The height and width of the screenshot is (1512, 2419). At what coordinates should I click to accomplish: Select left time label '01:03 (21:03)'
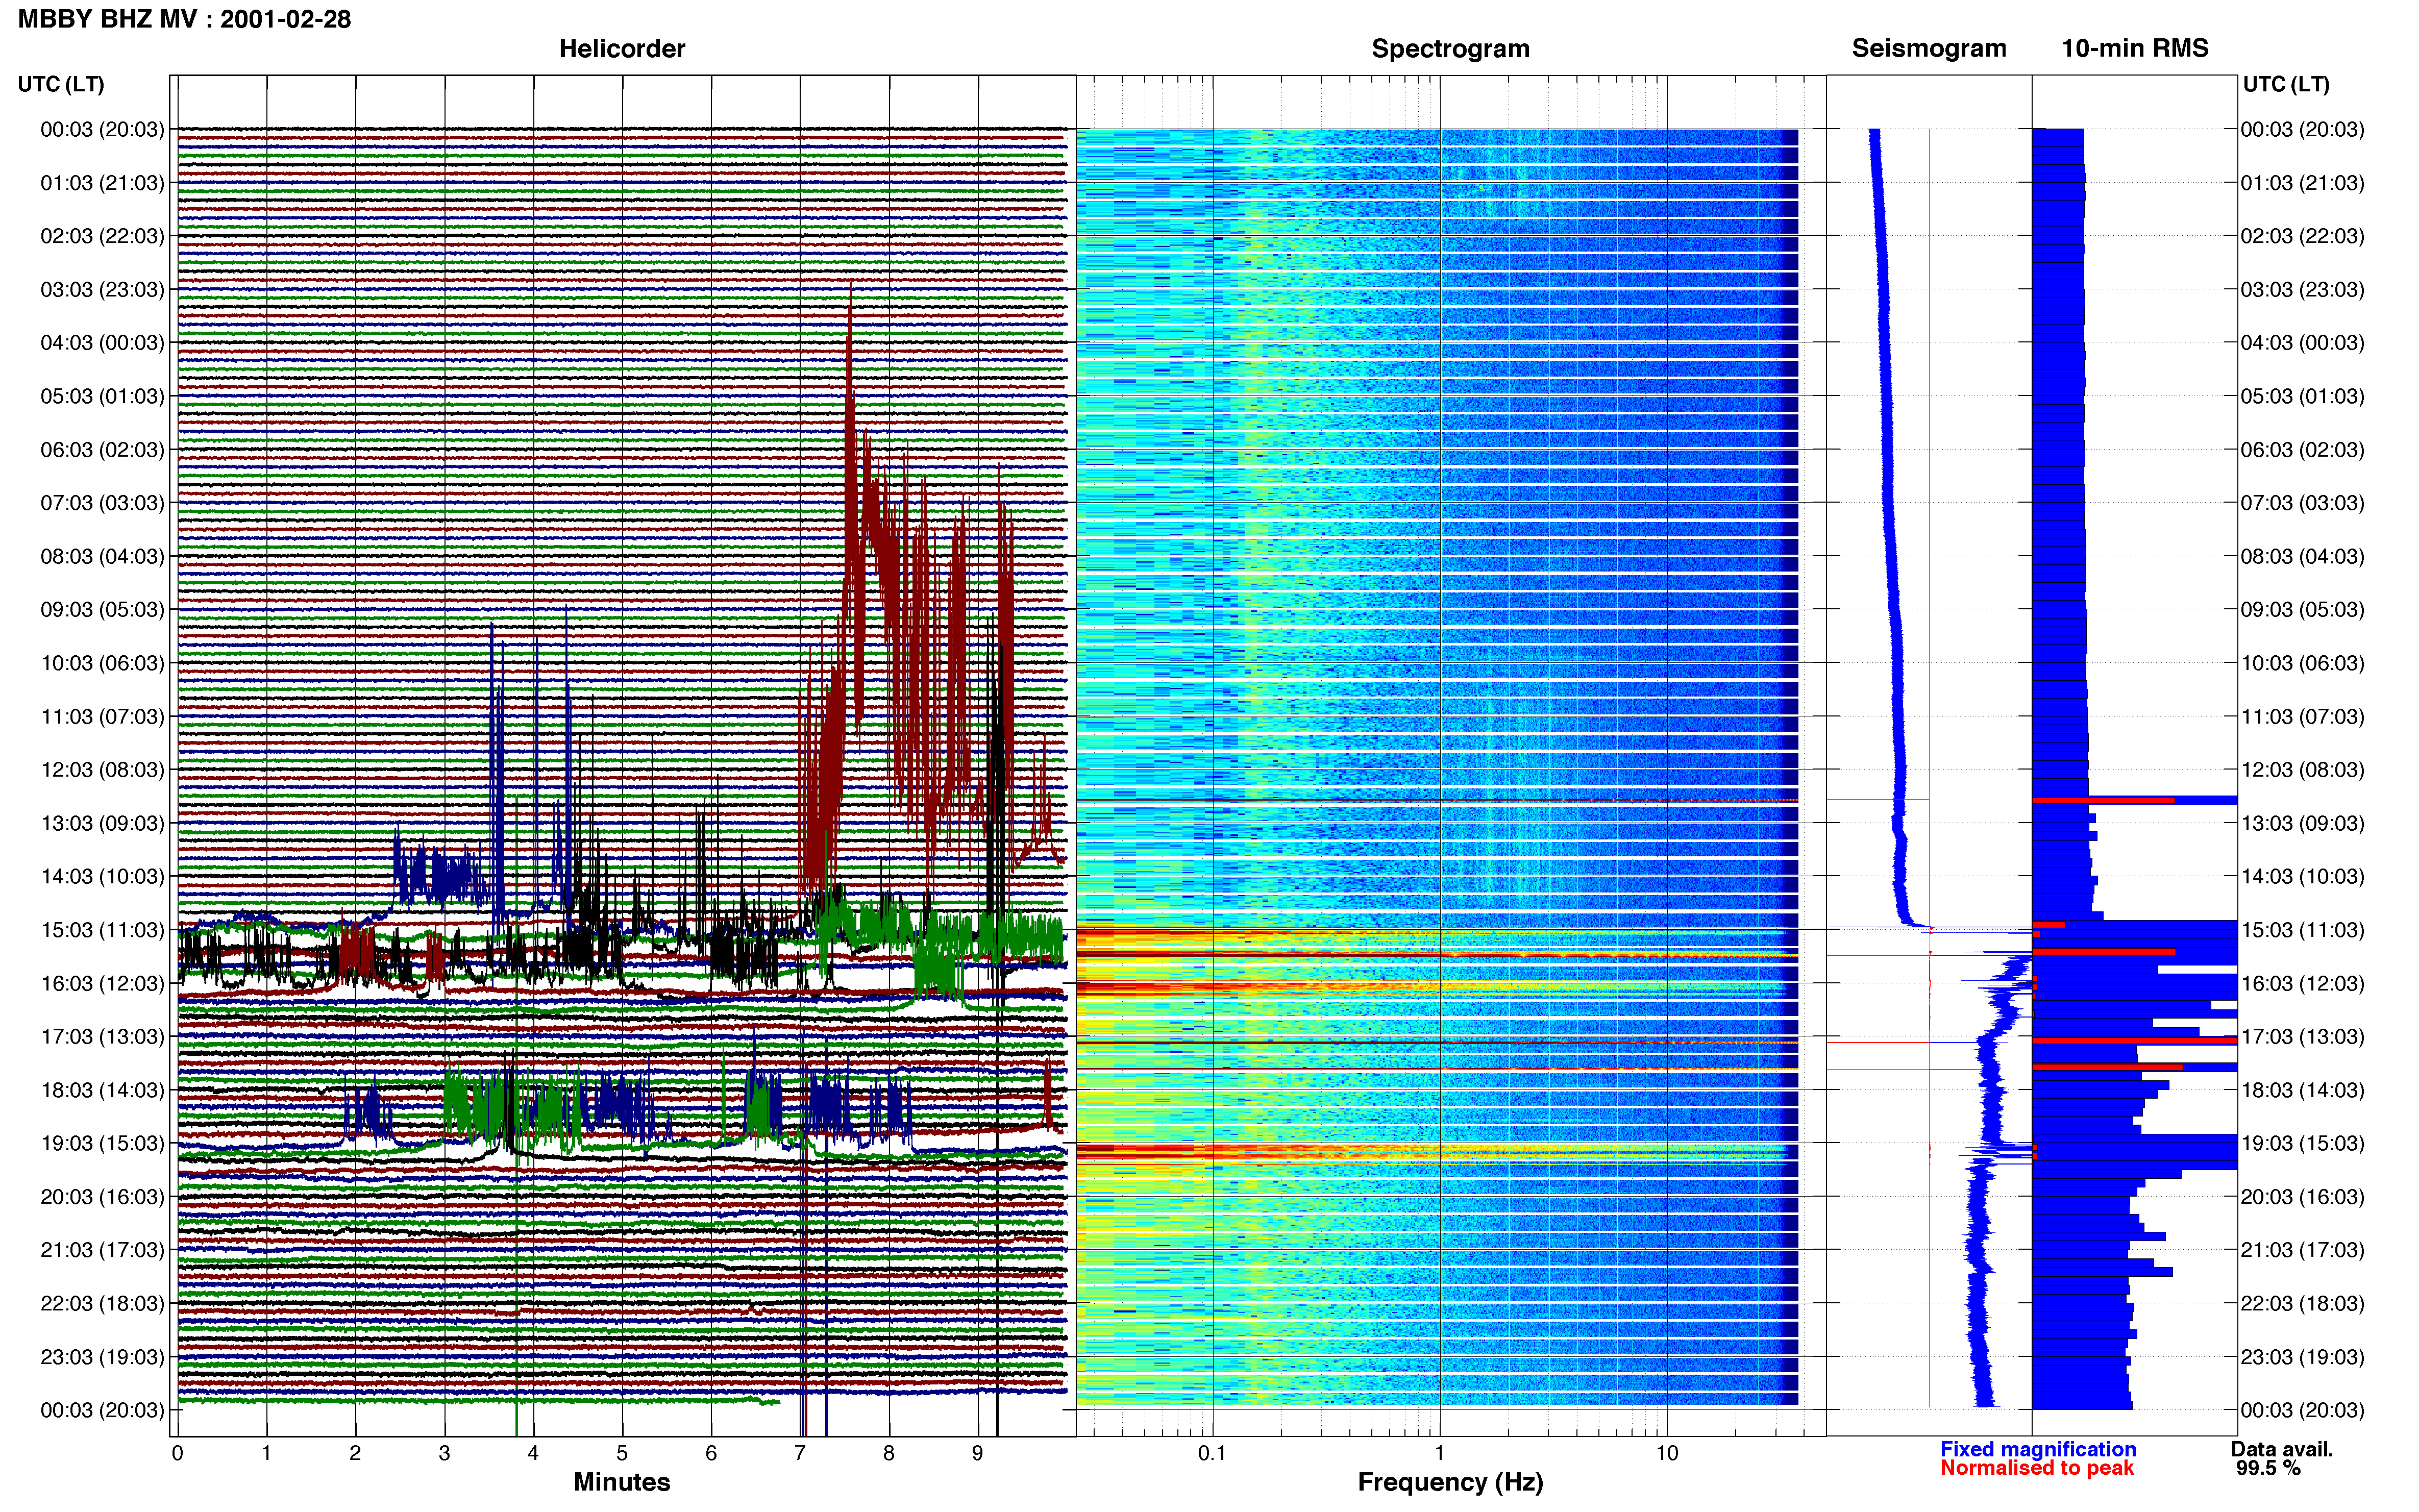102,183
